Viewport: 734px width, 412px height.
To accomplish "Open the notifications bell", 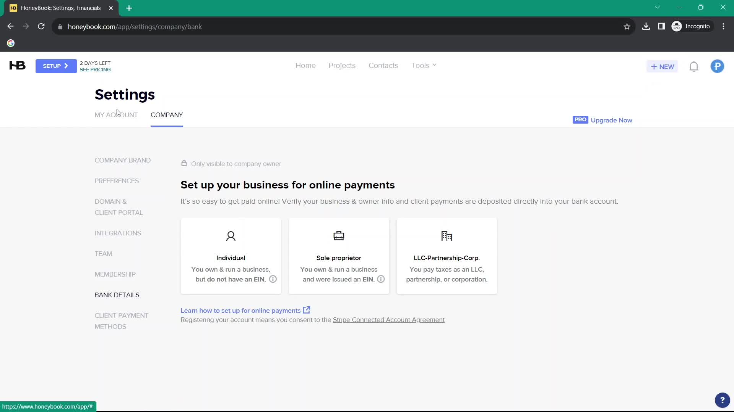I will pos(694,66).
